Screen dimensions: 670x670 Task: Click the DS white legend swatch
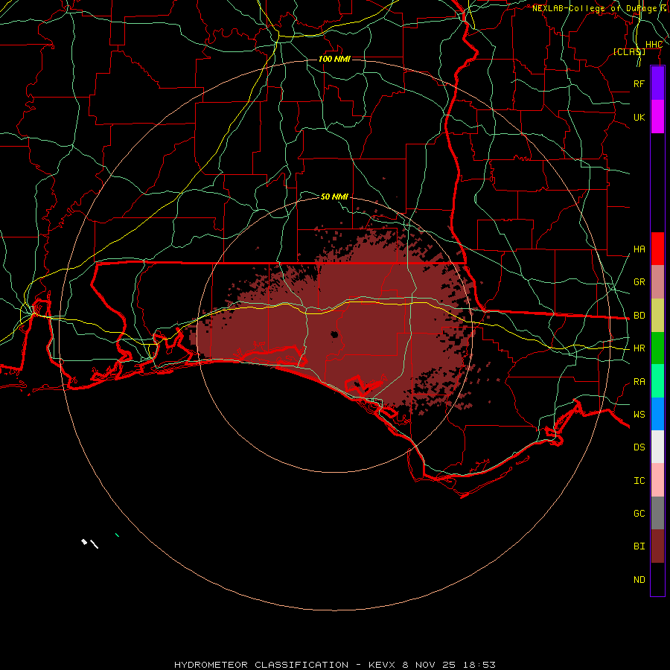pos(657,447)
